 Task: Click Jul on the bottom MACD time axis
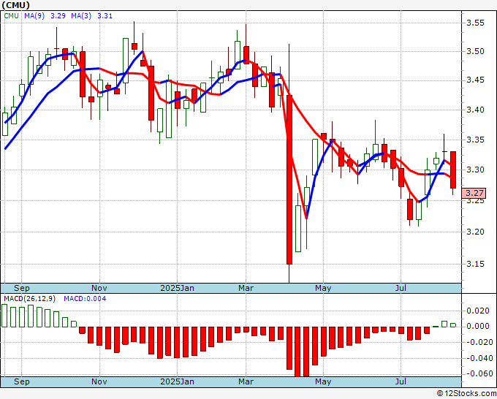[401, 381]
